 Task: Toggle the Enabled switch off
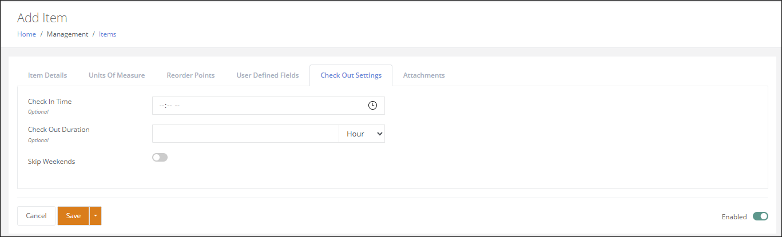click(x=760, y=216)
